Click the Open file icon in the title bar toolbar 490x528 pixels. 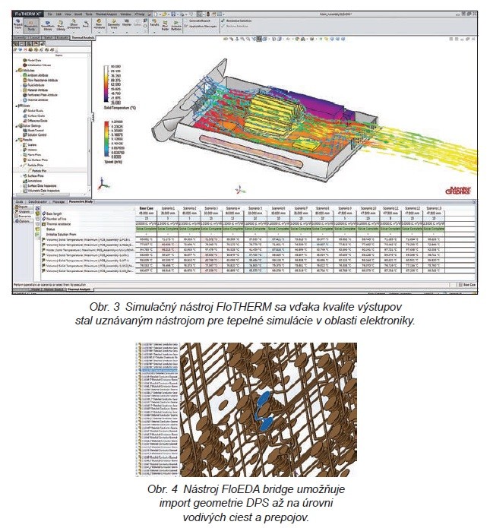tap(164, 14)
